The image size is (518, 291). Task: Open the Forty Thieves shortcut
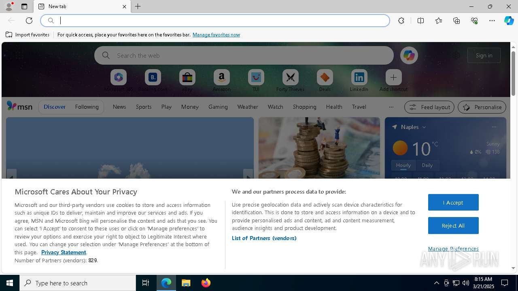(x=290, y=80)
